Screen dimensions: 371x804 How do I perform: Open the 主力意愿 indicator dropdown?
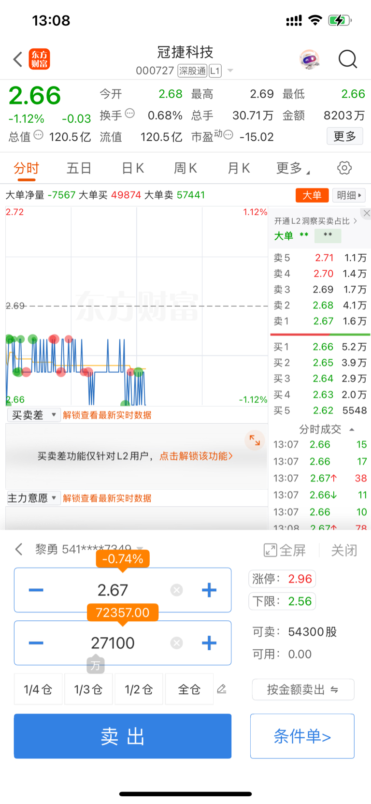click(x=33, y=498)
